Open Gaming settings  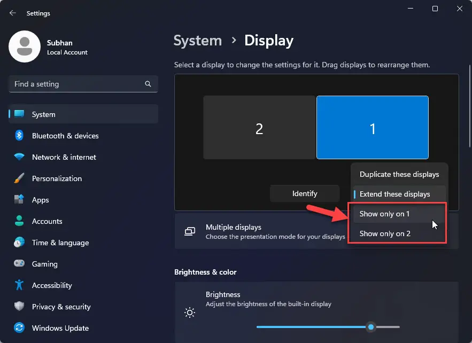[x=83, y=264]
